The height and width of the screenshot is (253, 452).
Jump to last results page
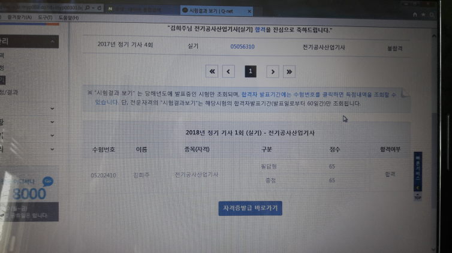coord(290,71)
